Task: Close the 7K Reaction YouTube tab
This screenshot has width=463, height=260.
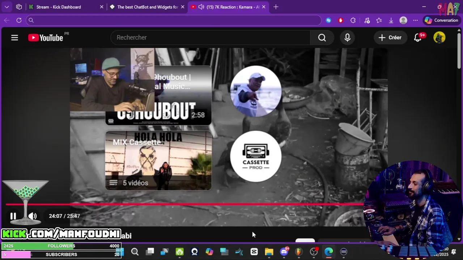Action: [x=264, y=7]
